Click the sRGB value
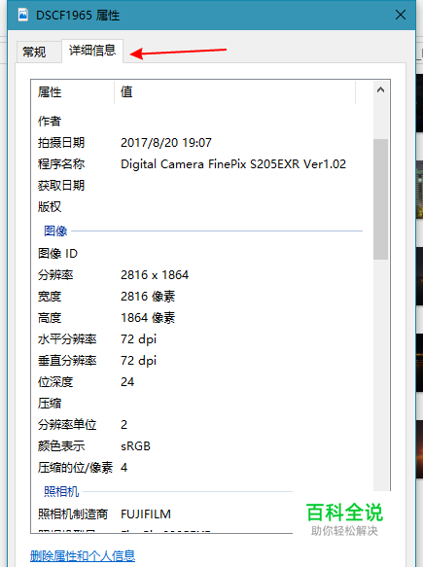Image resolution: width=423 pixels, height=567 pixels. (x=135, y=446)
